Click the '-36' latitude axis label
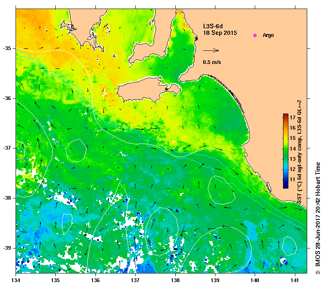 [x=7, y=98]
